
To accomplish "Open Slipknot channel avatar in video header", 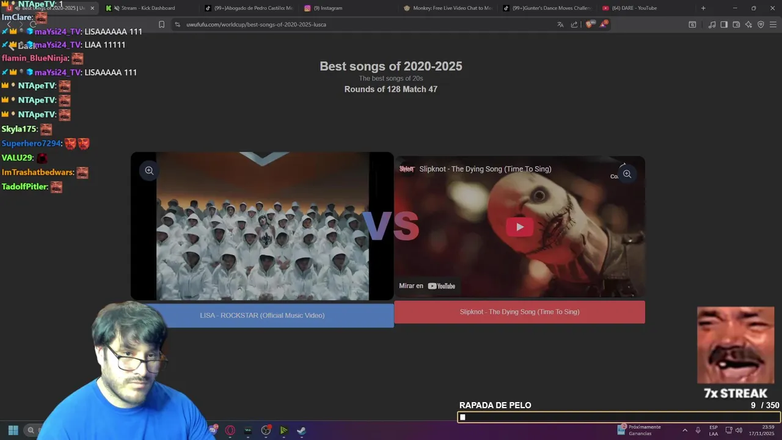I will (x=407, y=169).
